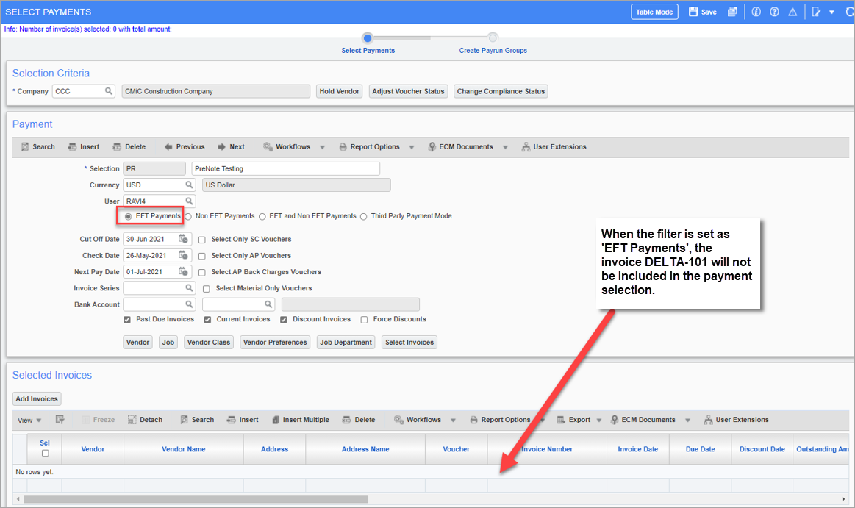
Task: Click the Invoice Series input field
Action: pyautogui.click(x=154, y=287)
